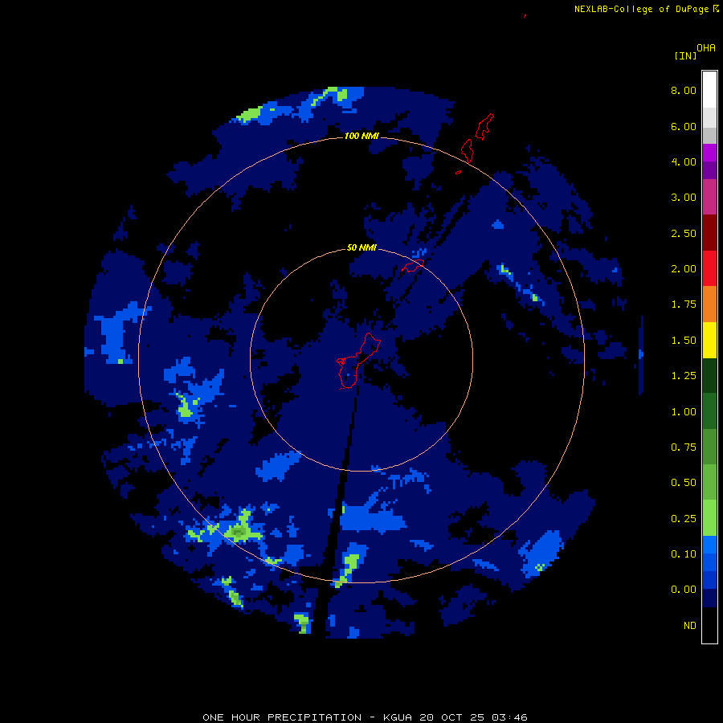Screen dimensions: 723x723
Task: Select the darkest green legend color band
Action: [709, 376]
